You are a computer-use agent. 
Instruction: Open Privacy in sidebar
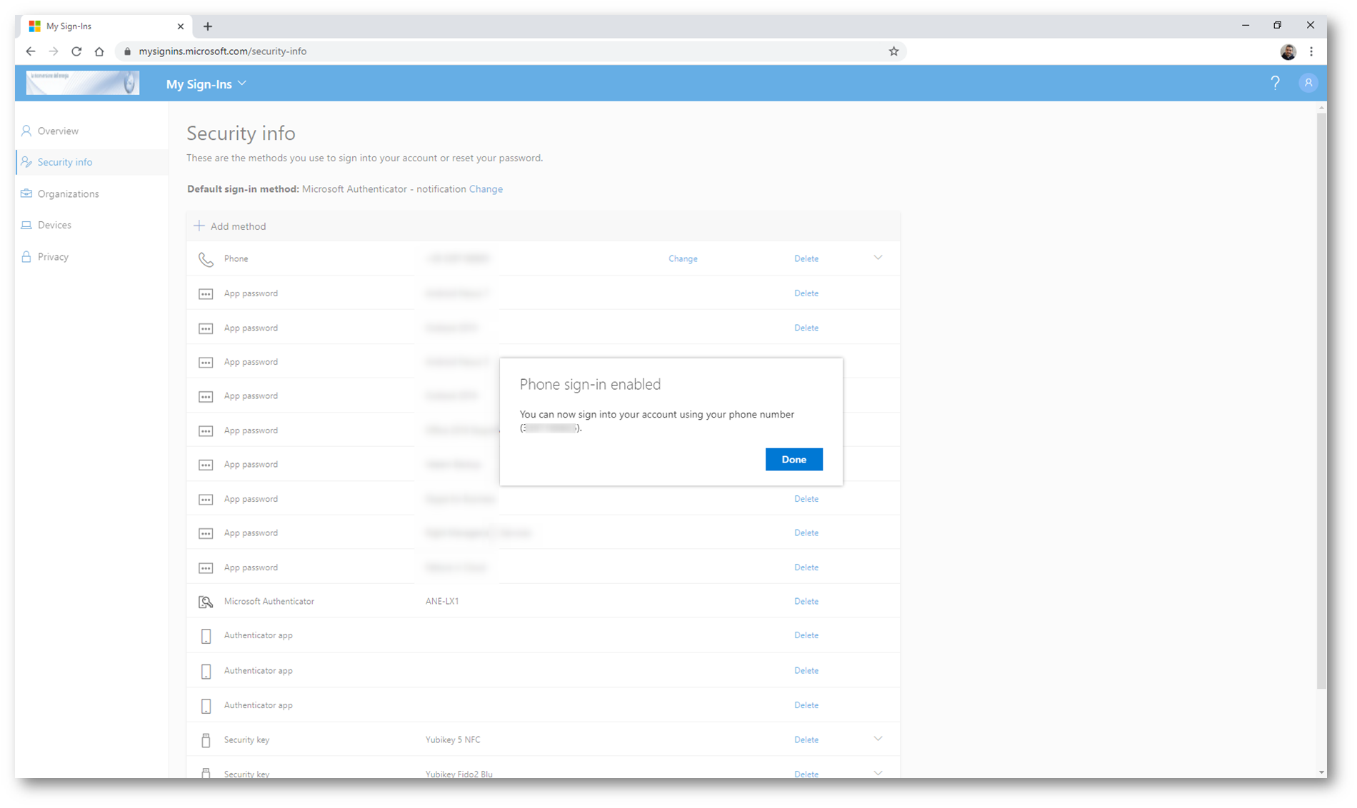[91, 257]
